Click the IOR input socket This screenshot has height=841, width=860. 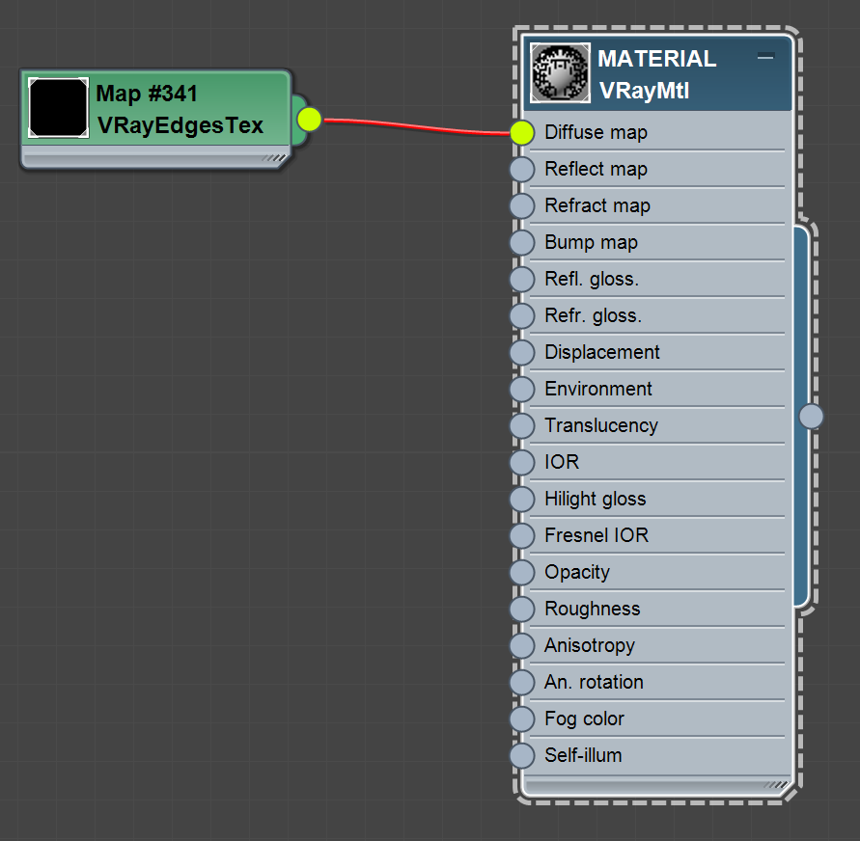521,462
